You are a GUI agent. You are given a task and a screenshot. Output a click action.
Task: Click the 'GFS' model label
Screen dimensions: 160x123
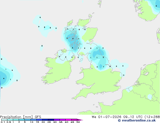38,117
